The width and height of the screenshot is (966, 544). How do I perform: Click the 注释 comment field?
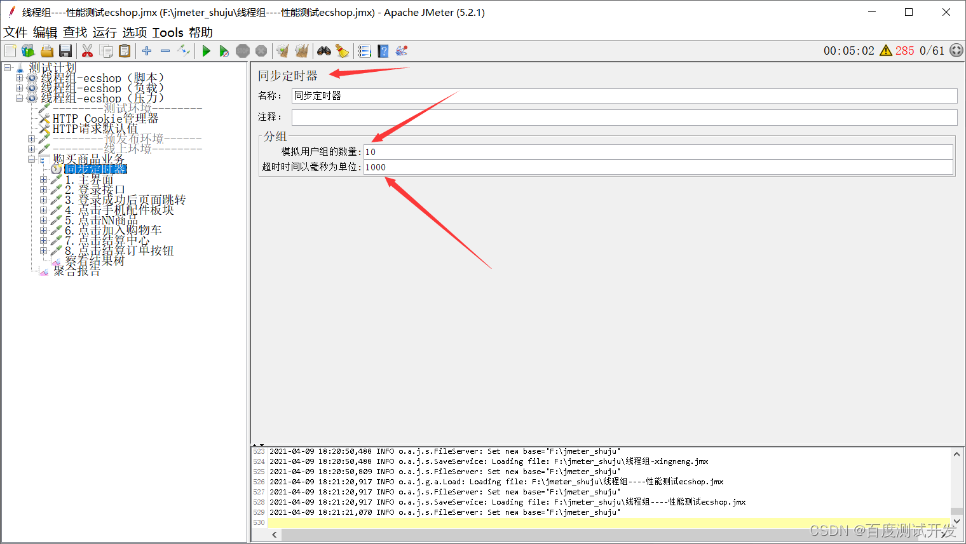(x=624, y=117)
